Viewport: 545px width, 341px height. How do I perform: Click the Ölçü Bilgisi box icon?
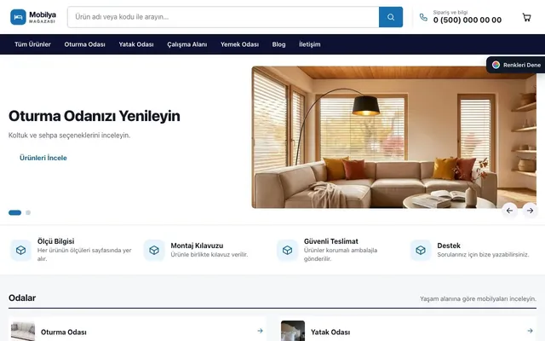tap(20, 250)
